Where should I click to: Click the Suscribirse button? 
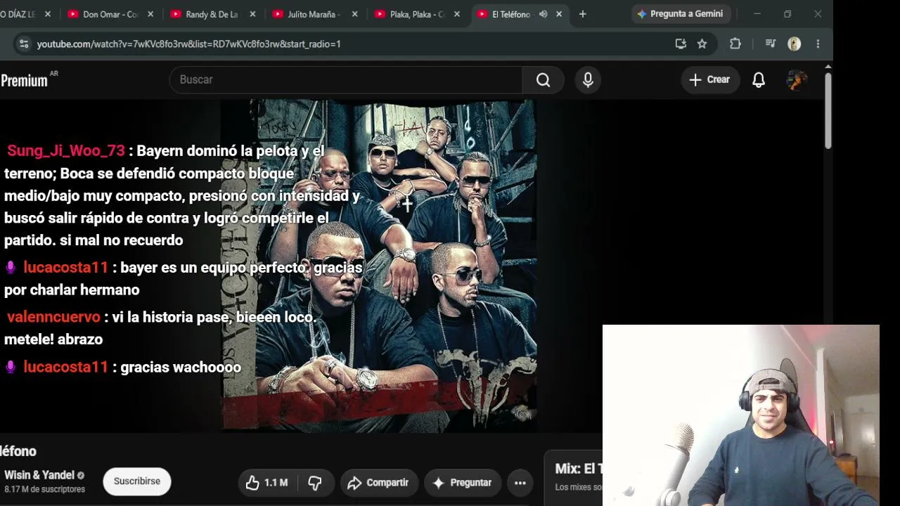click(x=137, y=481)
